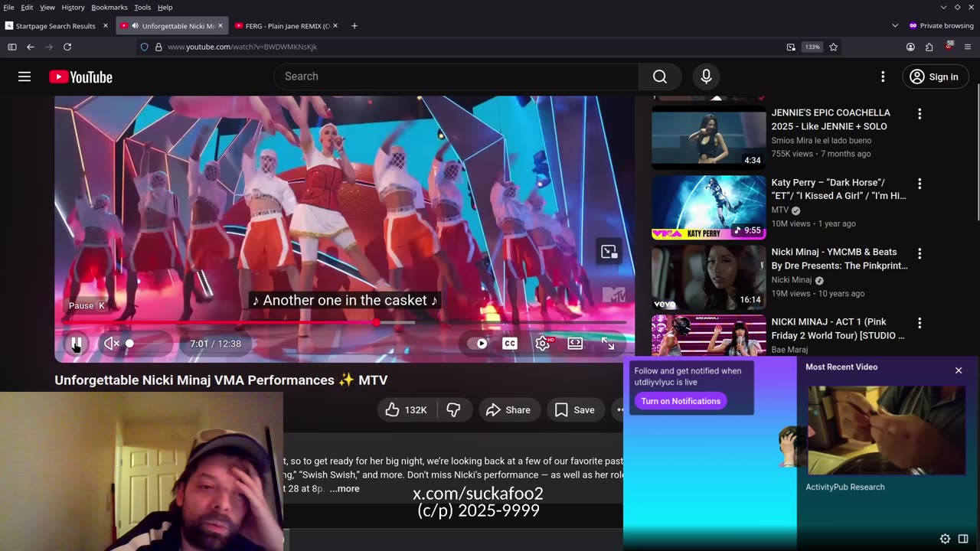The height and width of the screenshot is (551, 980).
Task: Open the View menu
Action: click(47, 7)
